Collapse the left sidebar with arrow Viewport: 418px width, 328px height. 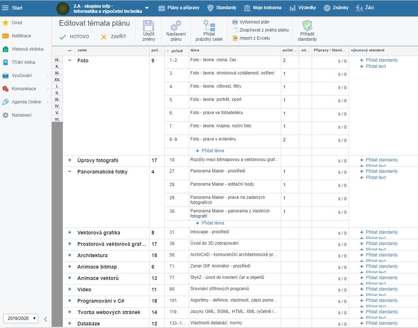(x=45, y=319)
